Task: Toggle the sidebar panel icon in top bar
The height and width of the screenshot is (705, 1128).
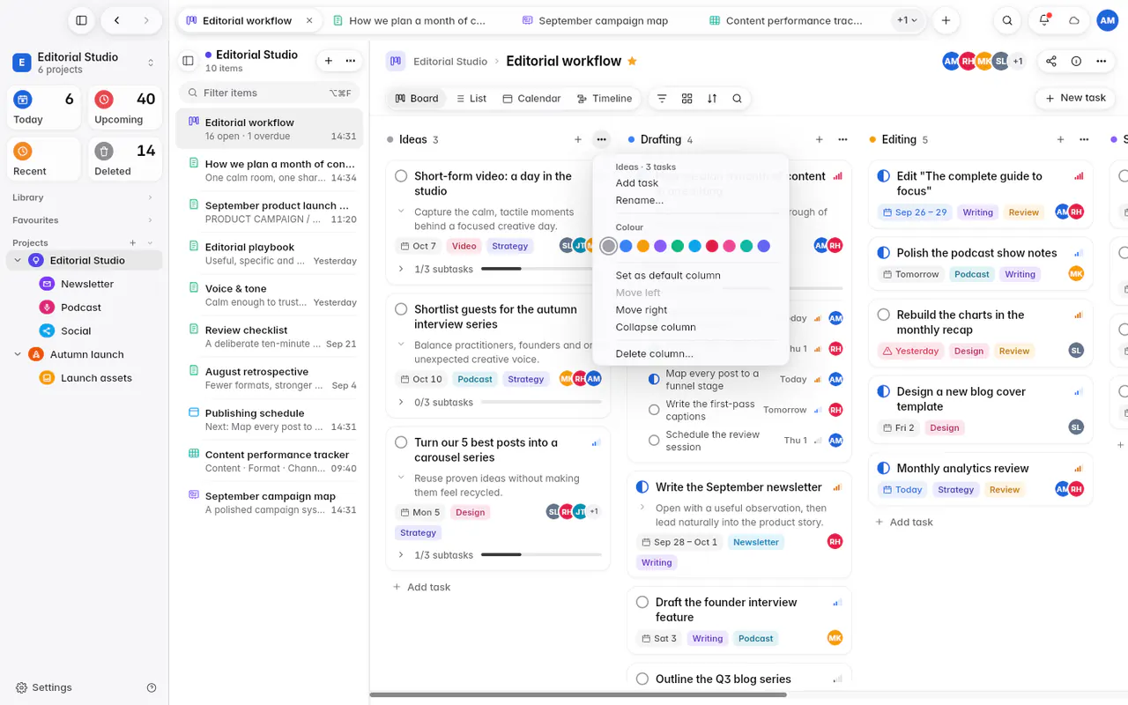Action: [81, 20]
